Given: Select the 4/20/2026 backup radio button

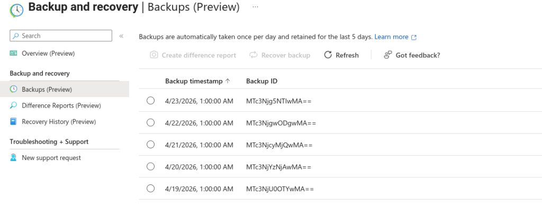Looking at the screenshot, I should tap(151, 167).
